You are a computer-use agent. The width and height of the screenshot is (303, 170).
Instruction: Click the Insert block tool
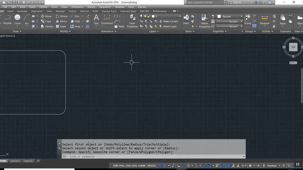[186, 20]
